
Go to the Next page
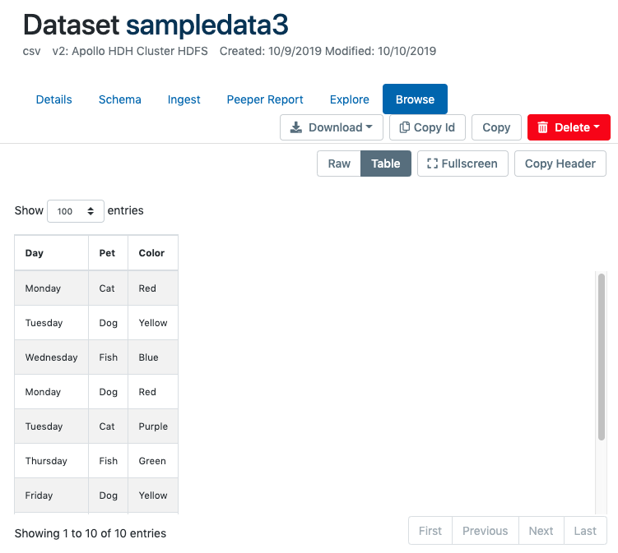[x=541, y=531]
